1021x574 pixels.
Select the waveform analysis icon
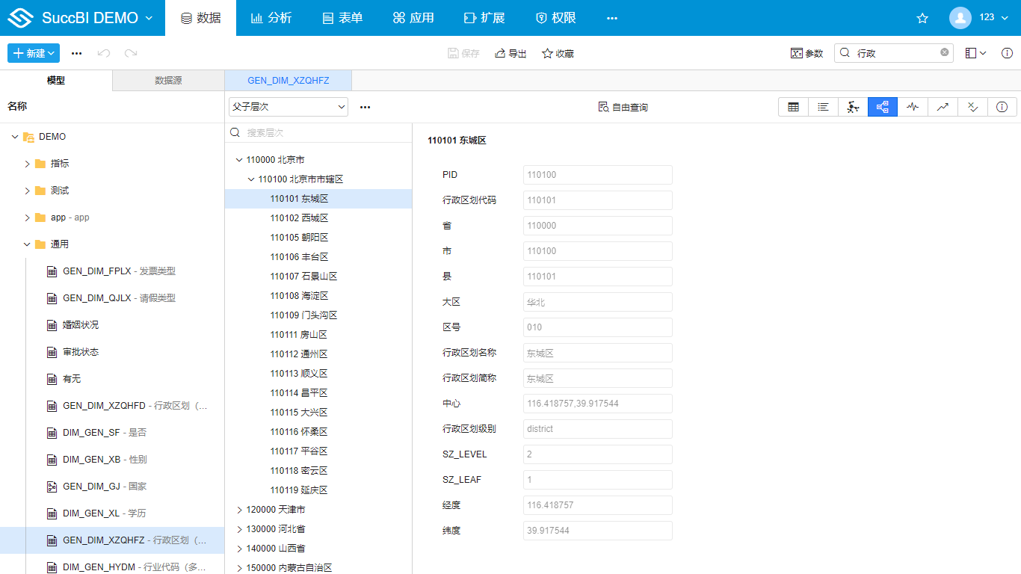coord(912,107)
